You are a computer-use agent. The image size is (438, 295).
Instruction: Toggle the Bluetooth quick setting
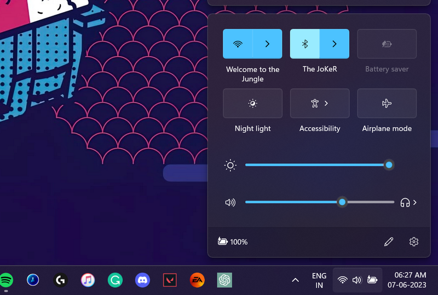[305, 44]
